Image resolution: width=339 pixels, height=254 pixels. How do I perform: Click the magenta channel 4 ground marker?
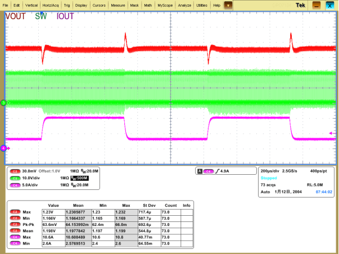[3, 148]
